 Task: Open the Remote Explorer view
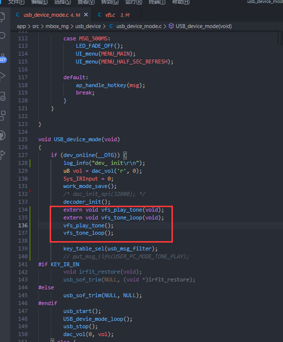click(x=2, y=96)
